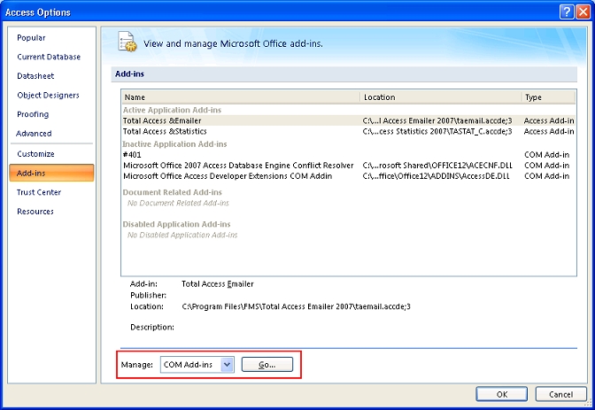Open the Resources category
The height and width of the screenshot is (410, 595).
click(35, 212)
